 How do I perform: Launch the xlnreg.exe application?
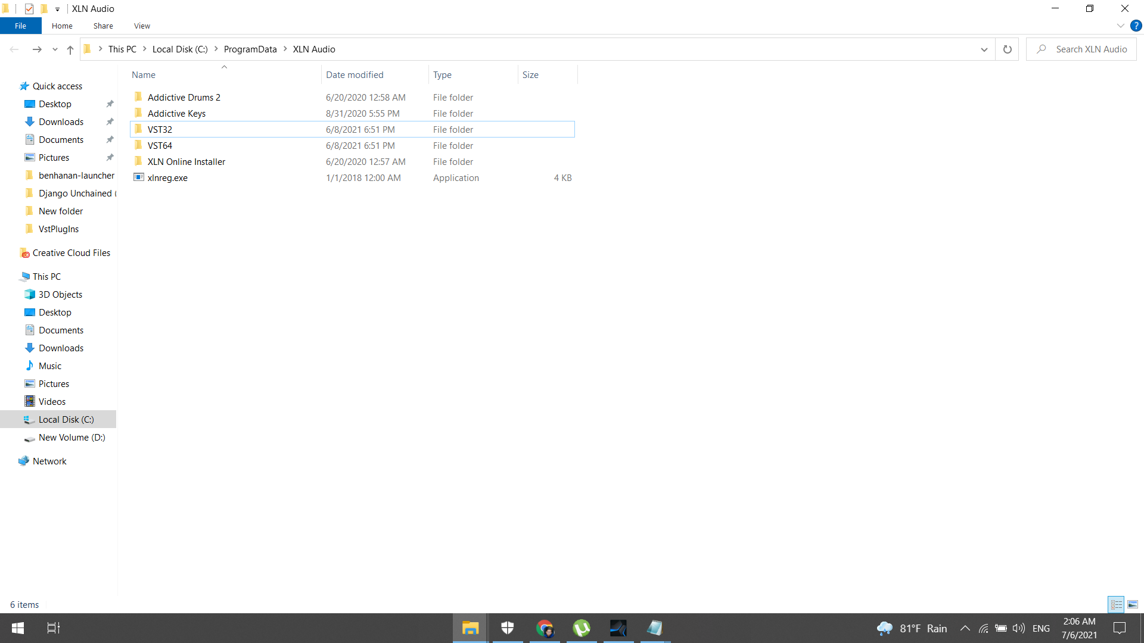(167, 177)
